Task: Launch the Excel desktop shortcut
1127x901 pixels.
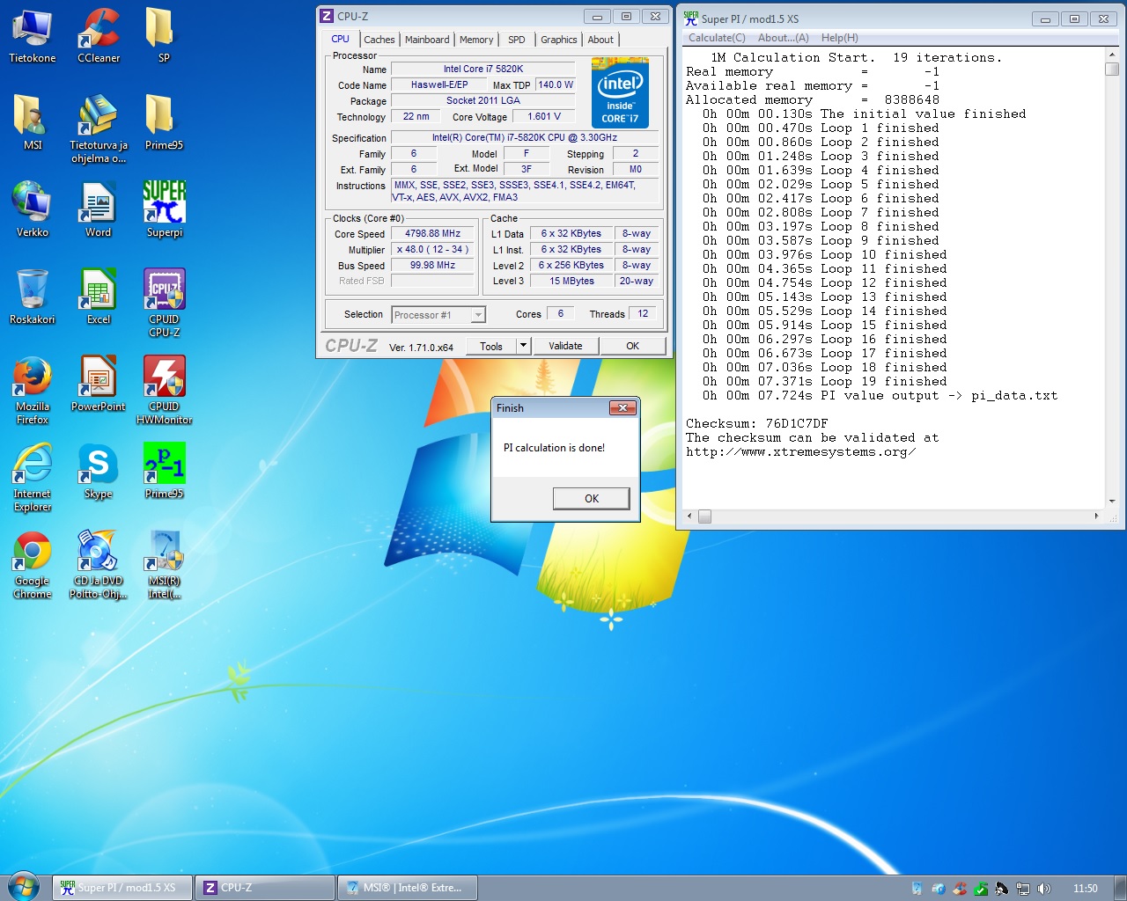Action: (99, 297)
